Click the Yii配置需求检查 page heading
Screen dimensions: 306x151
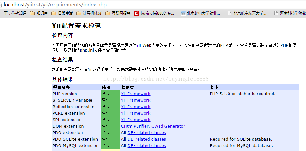[x=76, y=26]
